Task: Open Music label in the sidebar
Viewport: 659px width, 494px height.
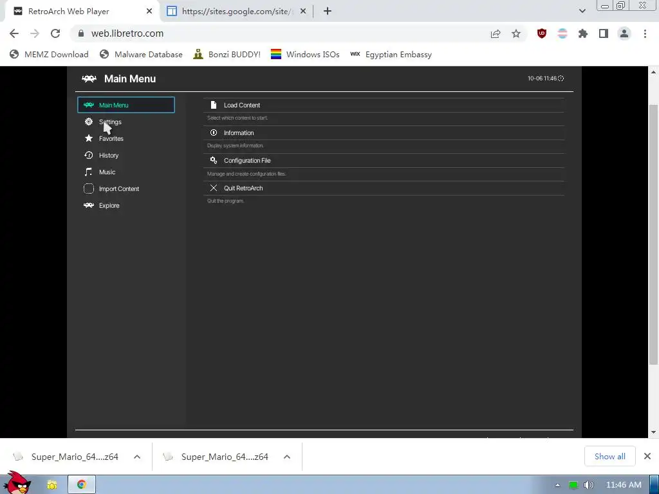Action: point(107,172)
